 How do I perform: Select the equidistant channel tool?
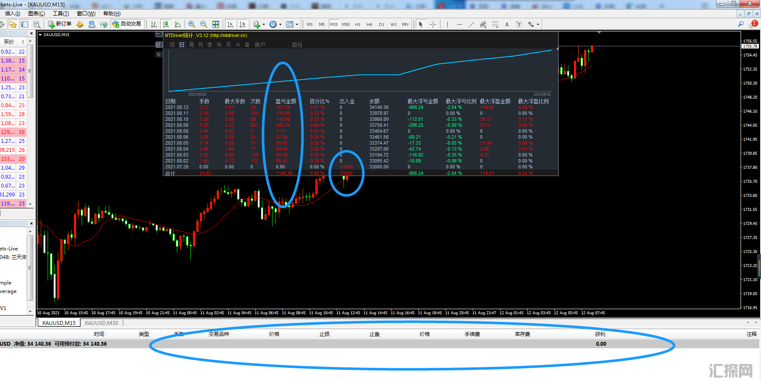click(x=483, y=24)
